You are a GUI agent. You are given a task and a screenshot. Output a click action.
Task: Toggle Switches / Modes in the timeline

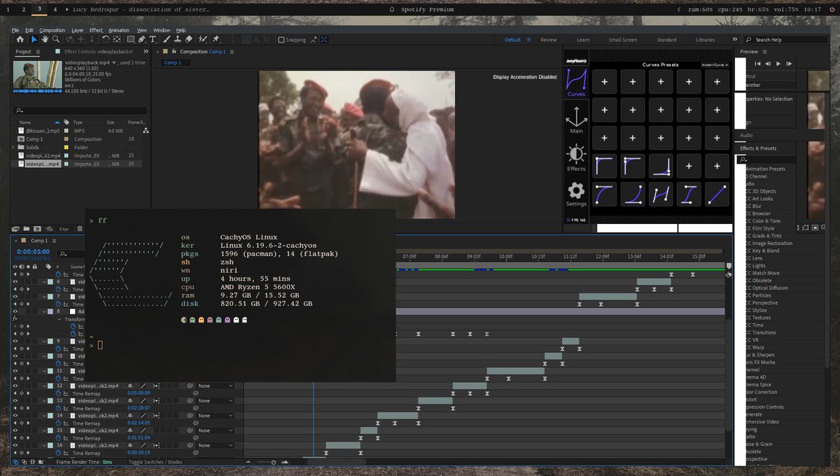coord(155,462)
